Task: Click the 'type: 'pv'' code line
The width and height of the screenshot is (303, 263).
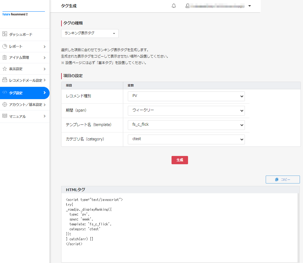Action: point(79,214)
